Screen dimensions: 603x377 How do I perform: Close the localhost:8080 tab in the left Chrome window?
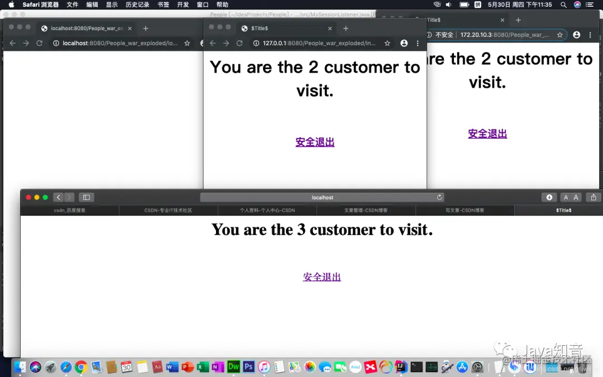[130, 28]
